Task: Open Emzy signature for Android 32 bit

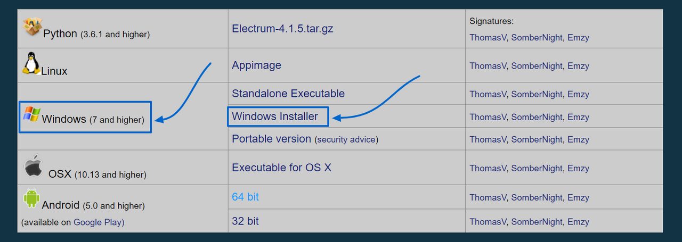Action: pyautogui.click(x=578, y=222)
